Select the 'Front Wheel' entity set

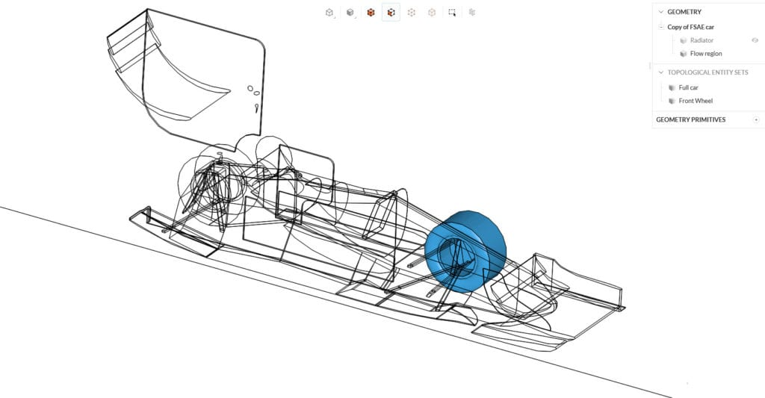[x=696, y=101]
